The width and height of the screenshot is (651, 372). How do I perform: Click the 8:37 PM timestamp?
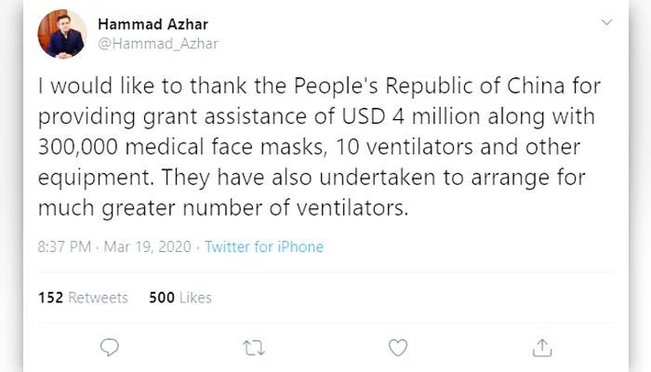point(64,247)
